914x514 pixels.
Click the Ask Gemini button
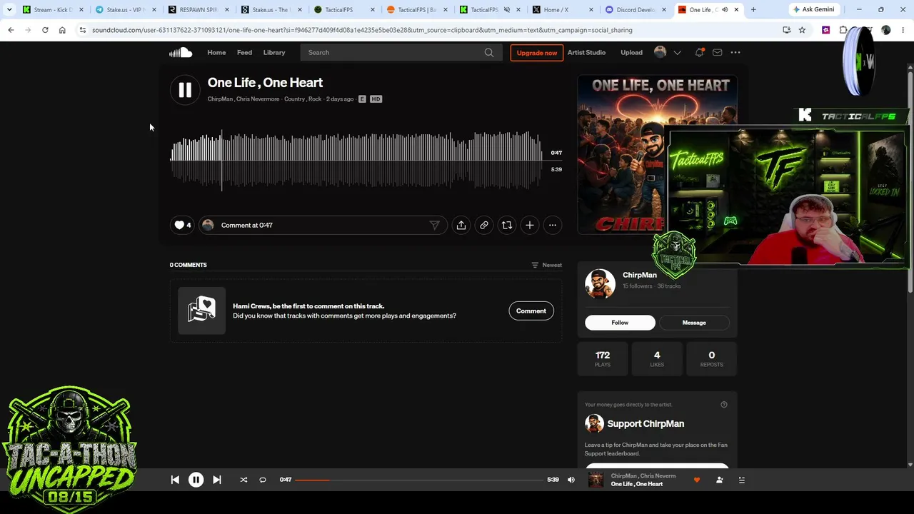click(x=813, y=9)
